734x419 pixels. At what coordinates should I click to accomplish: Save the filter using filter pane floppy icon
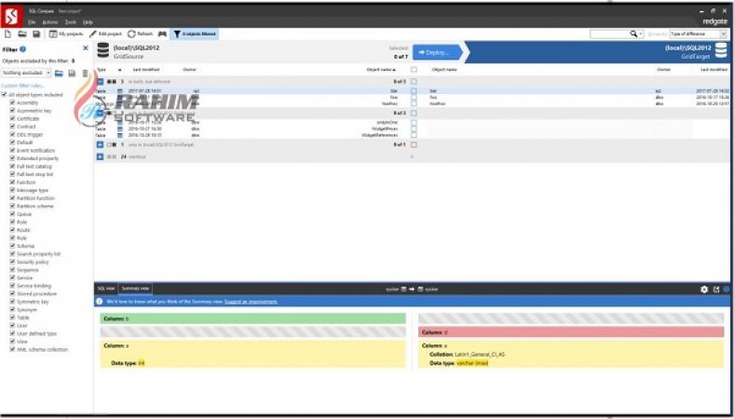point(72,73)
